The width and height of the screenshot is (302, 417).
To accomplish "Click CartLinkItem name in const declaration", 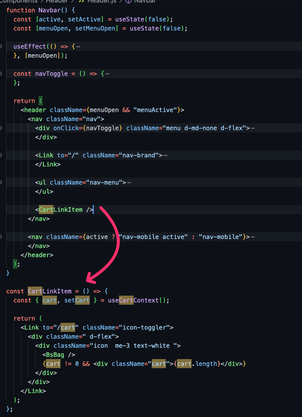I will point(50,291).
